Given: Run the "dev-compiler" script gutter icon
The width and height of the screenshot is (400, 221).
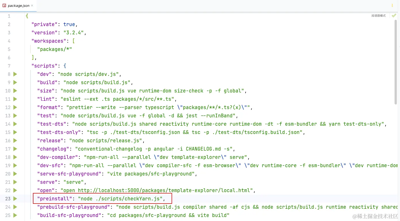Looking at the screenshot, I should coord(15,157).
